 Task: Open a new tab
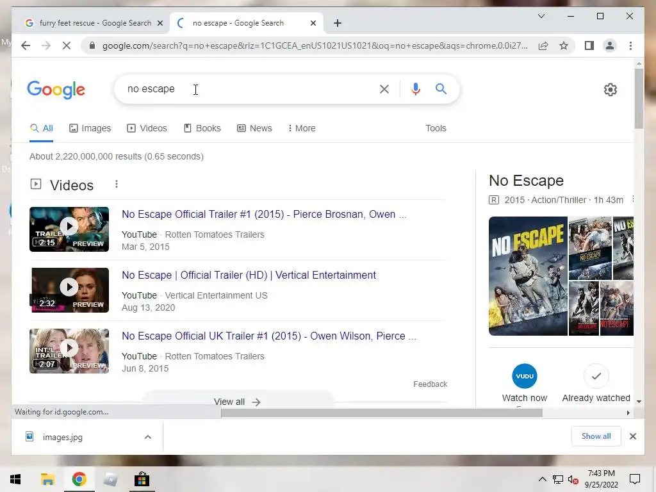pyautogui.click(x=338, y=23)
